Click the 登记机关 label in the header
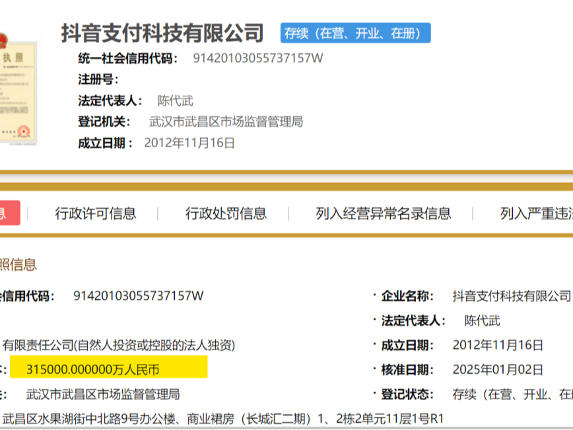573x430 pixels. click(x=104, y=122)
